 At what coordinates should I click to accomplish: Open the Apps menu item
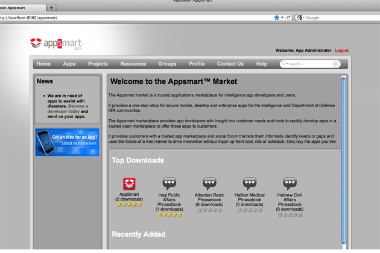tap(69, 64)
